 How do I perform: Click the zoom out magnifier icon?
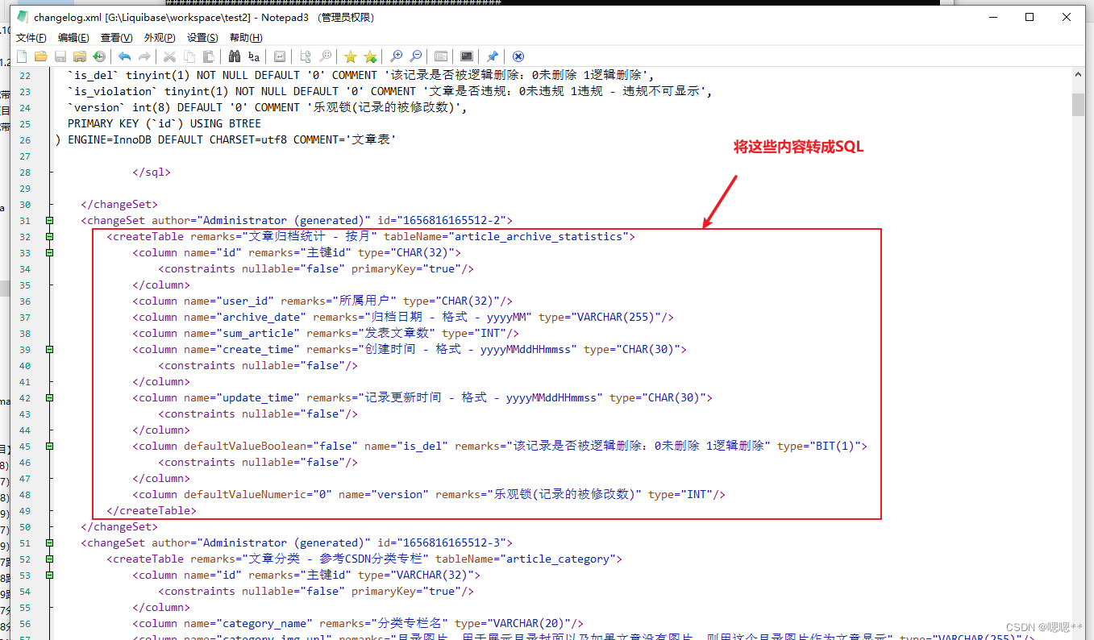click(415, 56)
